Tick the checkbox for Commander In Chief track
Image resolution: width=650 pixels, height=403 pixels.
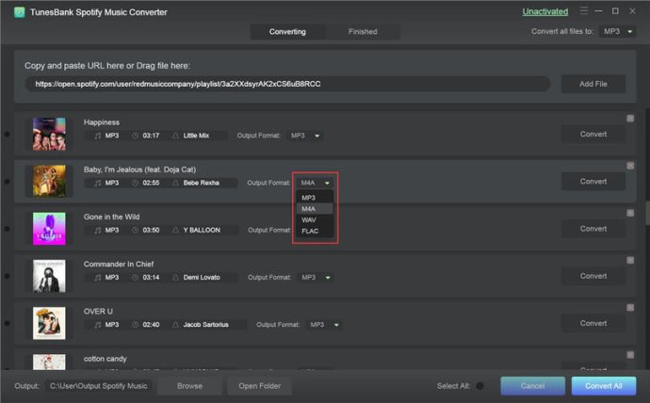pyautogui.click(x=630, y=260)
